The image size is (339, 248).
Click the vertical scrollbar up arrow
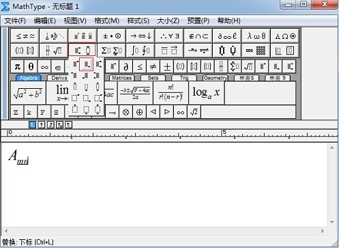click(332, 148)
